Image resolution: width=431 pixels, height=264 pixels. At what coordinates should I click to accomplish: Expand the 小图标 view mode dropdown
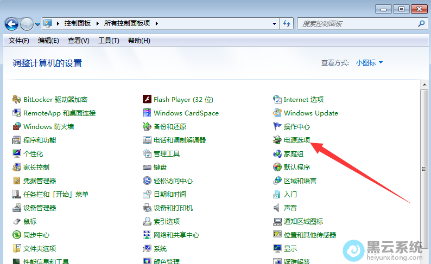370,63
